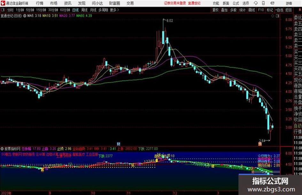Click the 2023年 date axis label
Image resolution: width=302 pixels, height=195 pixels.
6,193
